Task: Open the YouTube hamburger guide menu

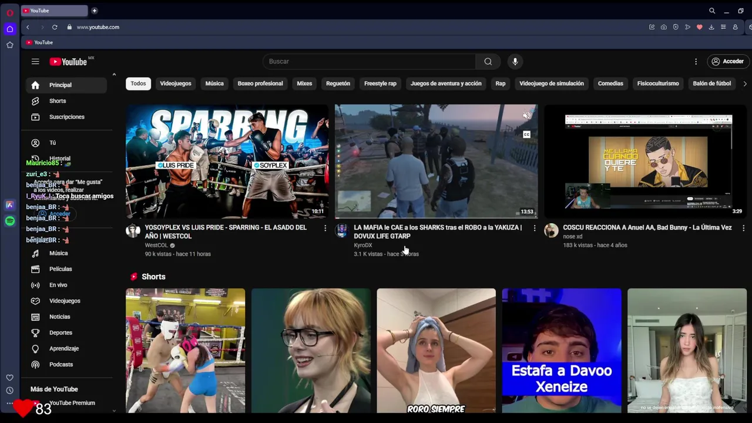Action: point(35,62)
